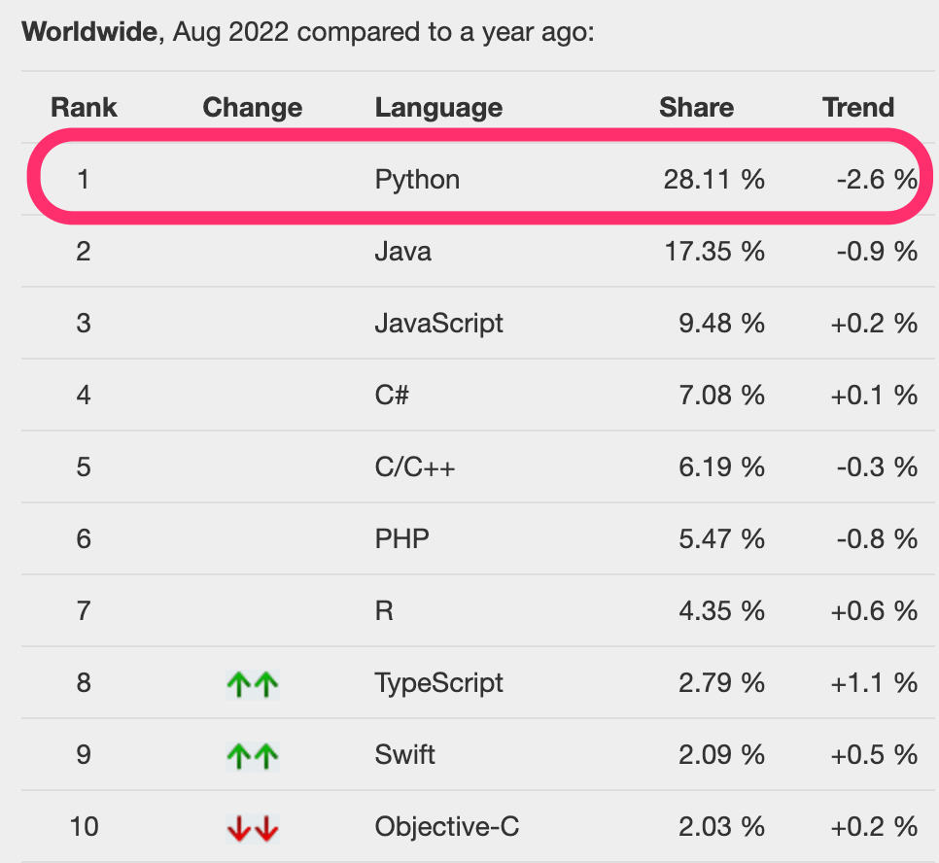Click Python's 28.11 % share value
This screenshot has width=939, height=863.
point(713,179)
